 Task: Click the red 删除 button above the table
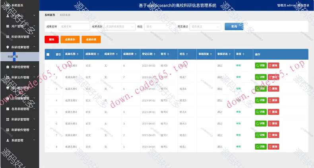tap(52, 39)
